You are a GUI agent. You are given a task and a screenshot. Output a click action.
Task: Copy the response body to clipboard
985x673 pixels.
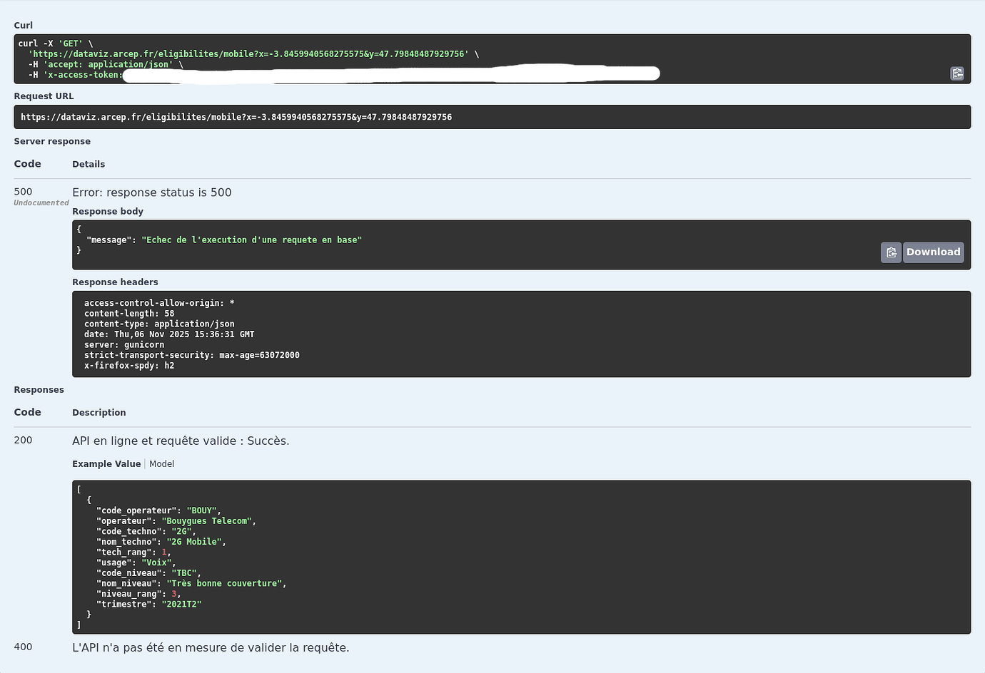click(x=891, y=252)
